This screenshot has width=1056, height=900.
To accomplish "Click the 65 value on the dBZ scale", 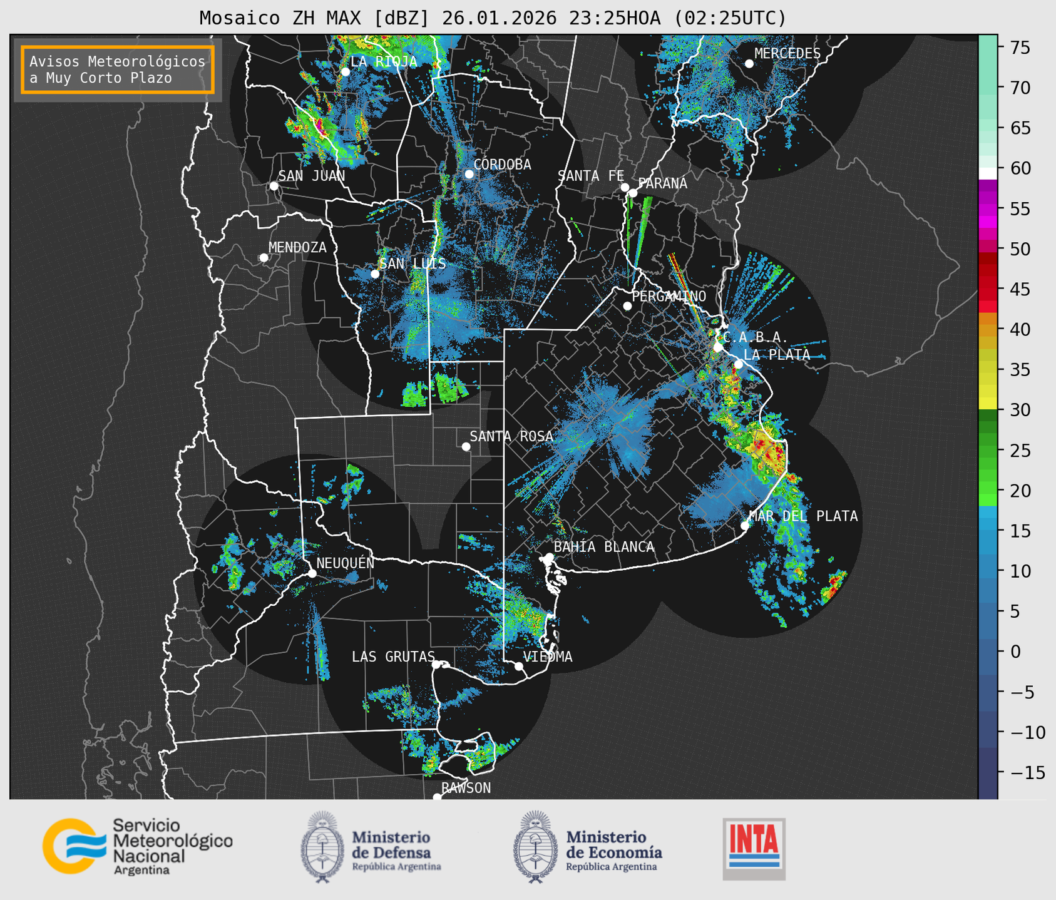I will (x=1020, y=128).
